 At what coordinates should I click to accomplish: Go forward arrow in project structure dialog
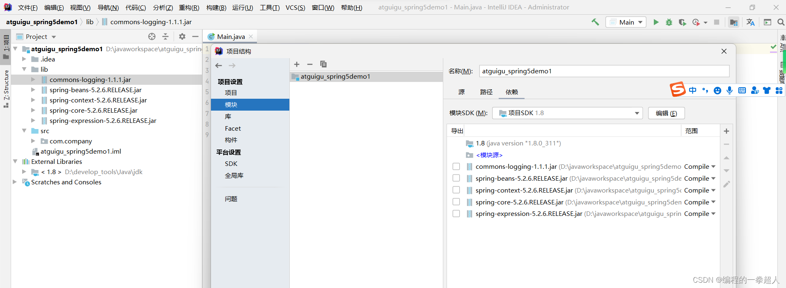point(232,66)
